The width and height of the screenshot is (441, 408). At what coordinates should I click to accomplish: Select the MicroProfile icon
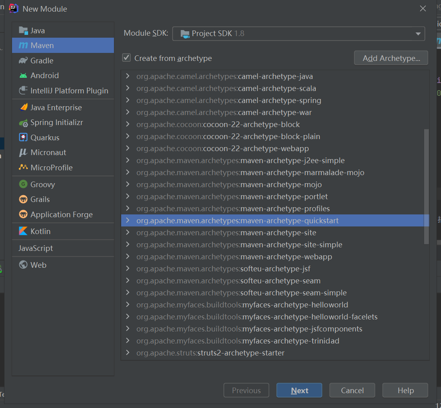click(23, 167)
